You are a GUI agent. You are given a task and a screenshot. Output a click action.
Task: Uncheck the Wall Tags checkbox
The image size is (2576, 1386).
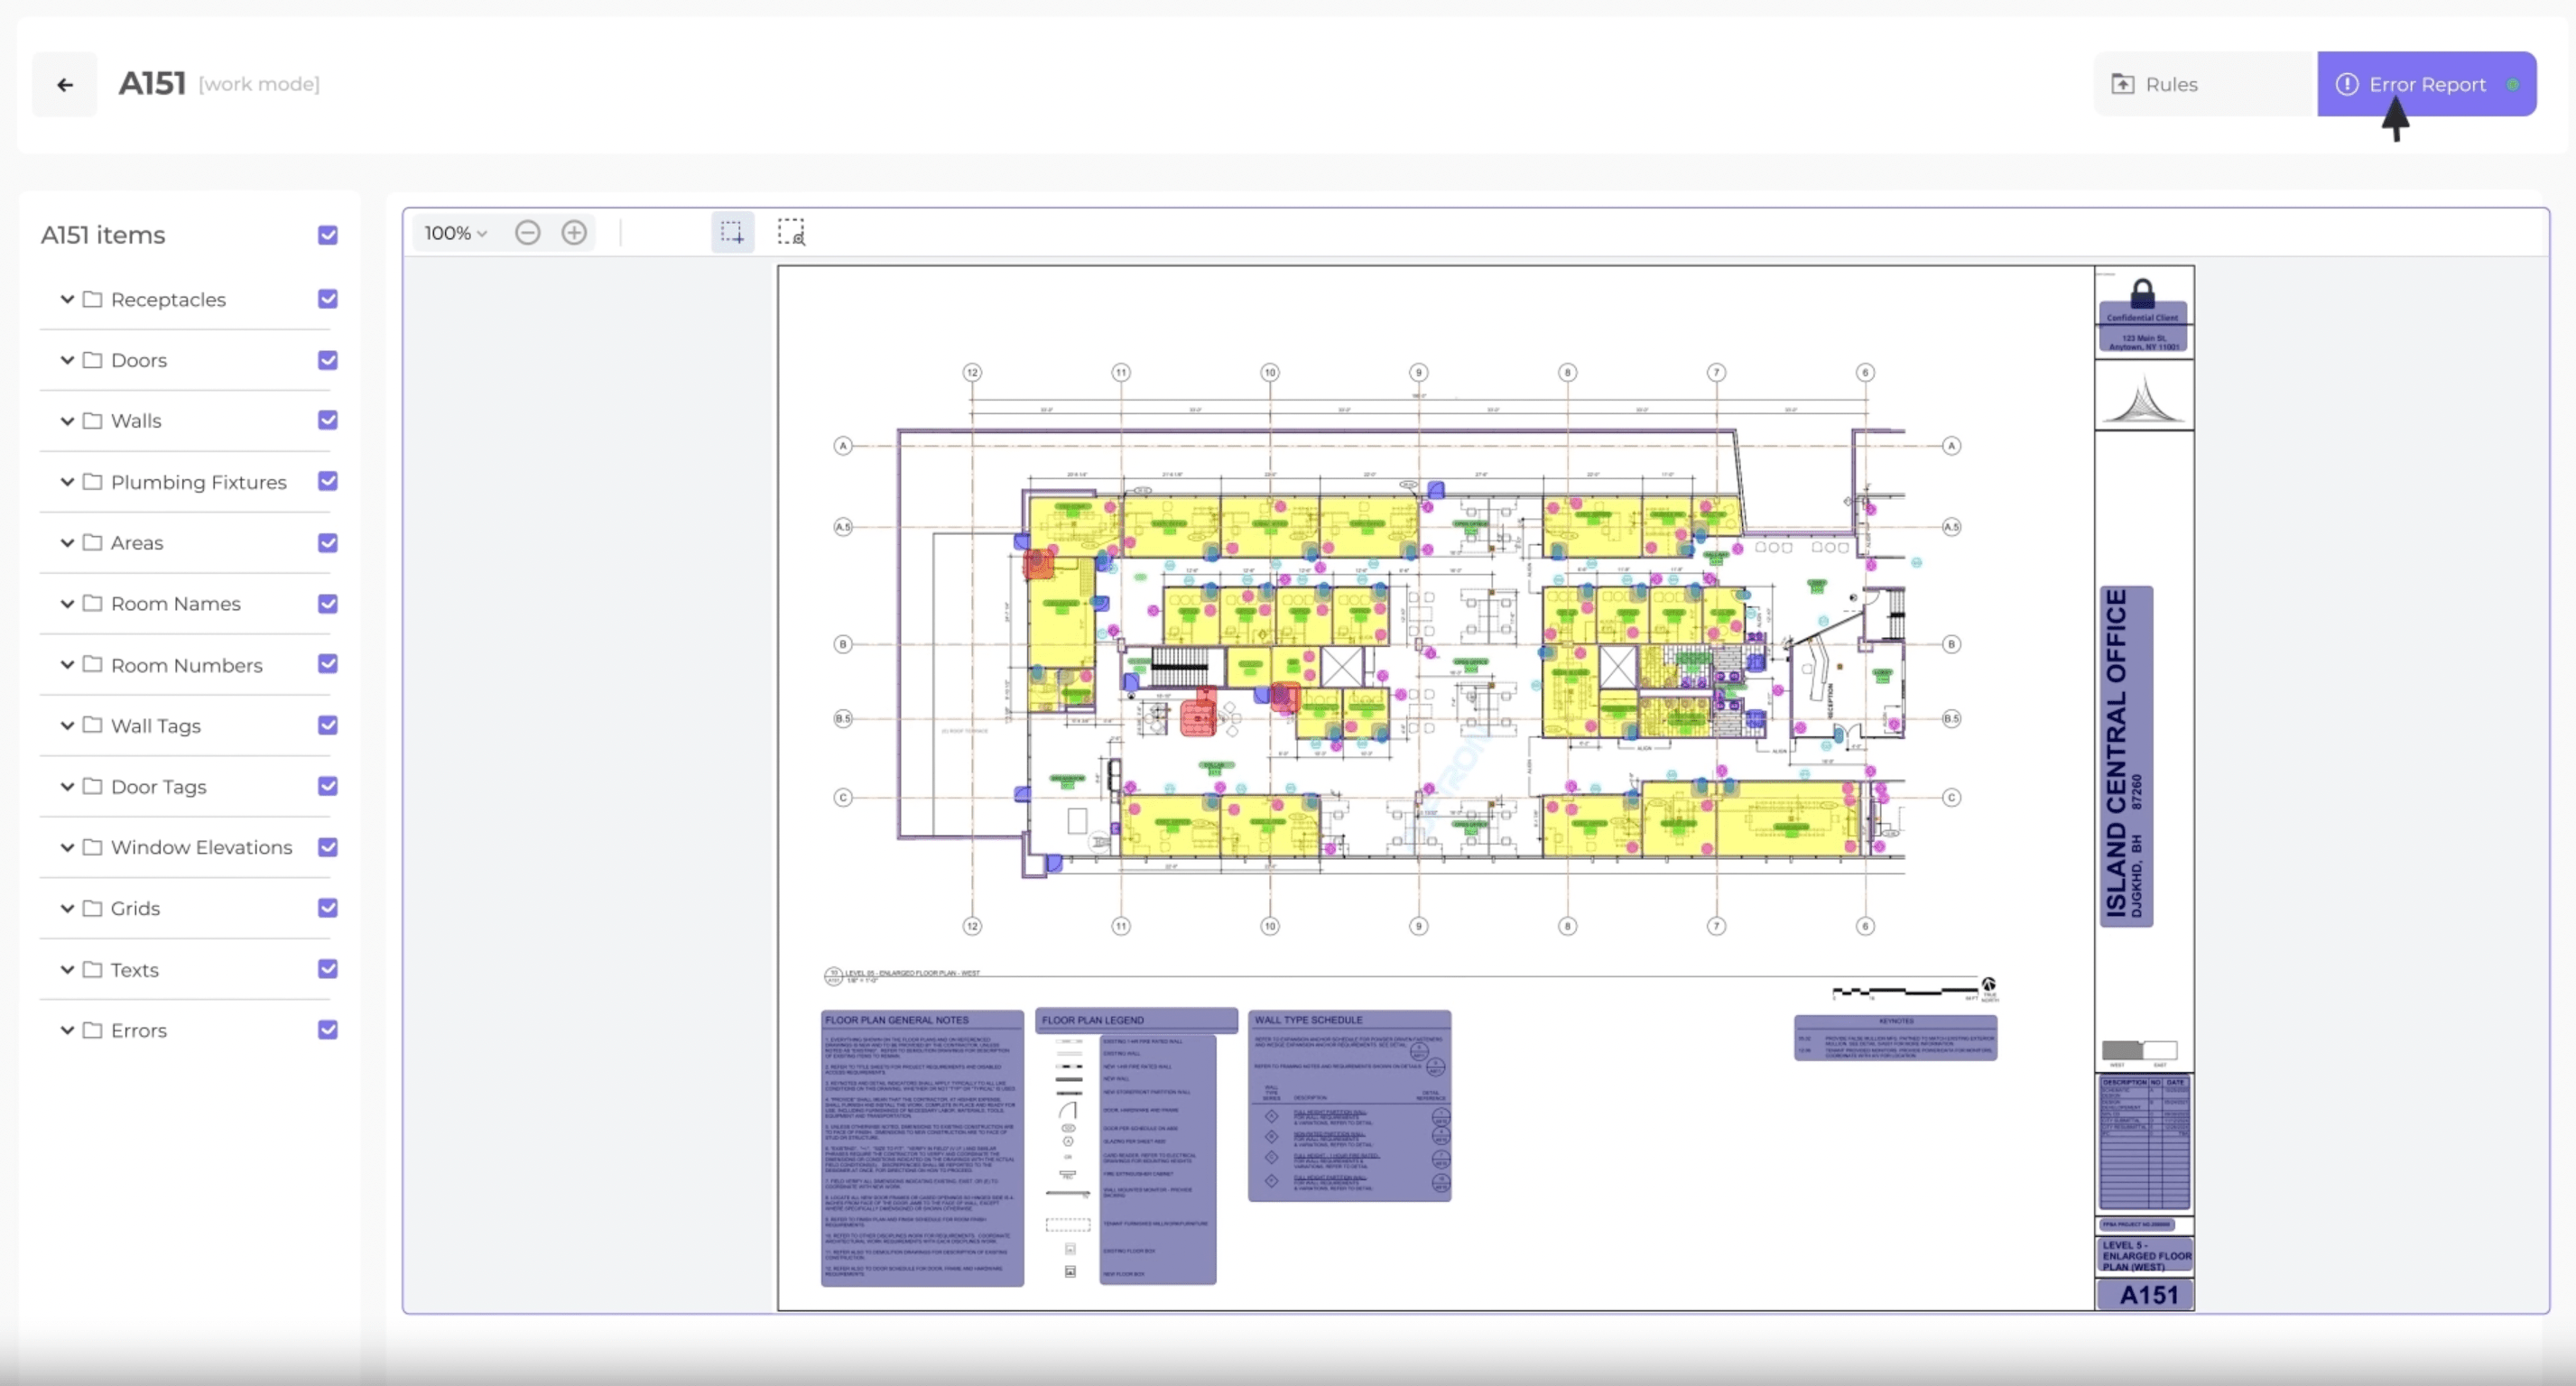click(x=328, y=725)
